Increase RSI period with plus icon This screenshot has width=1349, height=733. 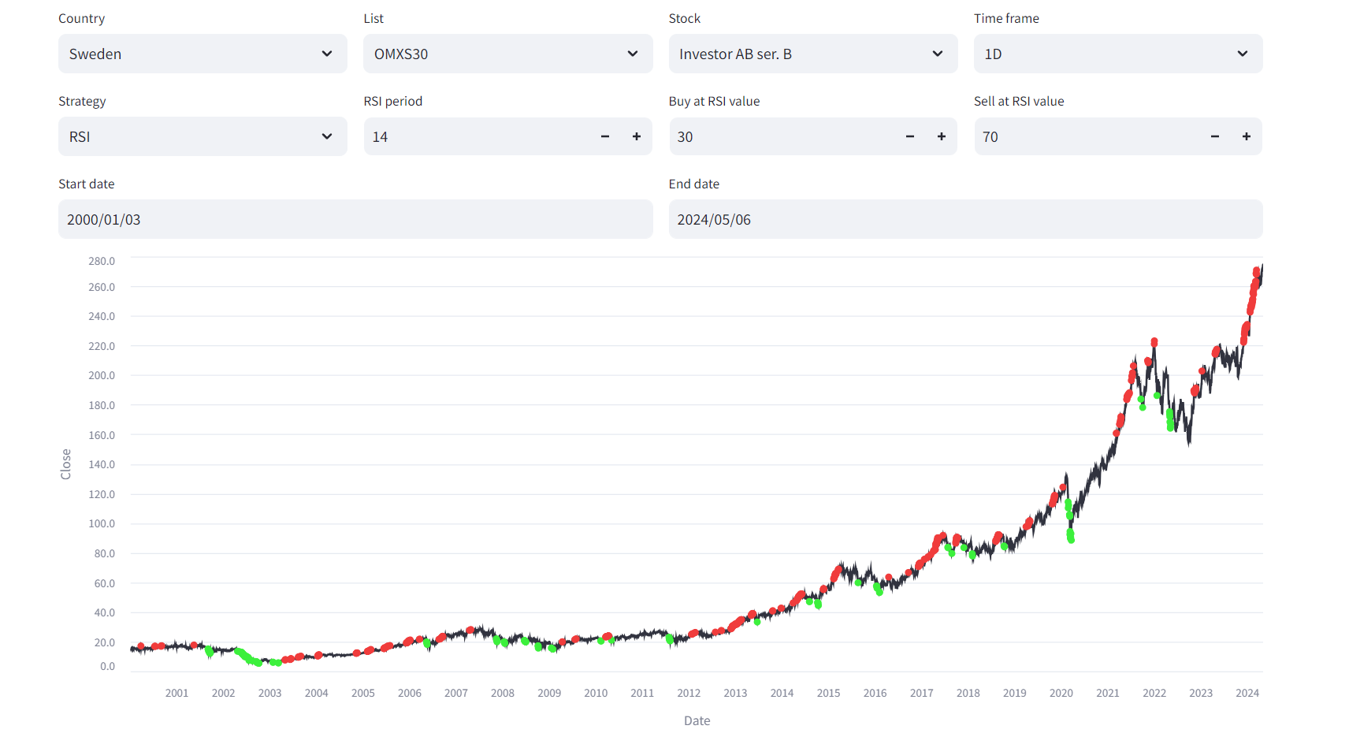coord(637,136)
